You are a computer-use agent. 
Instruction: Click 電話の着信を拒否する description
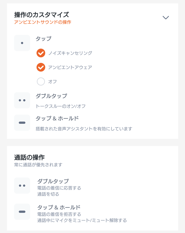pos(59,214)
